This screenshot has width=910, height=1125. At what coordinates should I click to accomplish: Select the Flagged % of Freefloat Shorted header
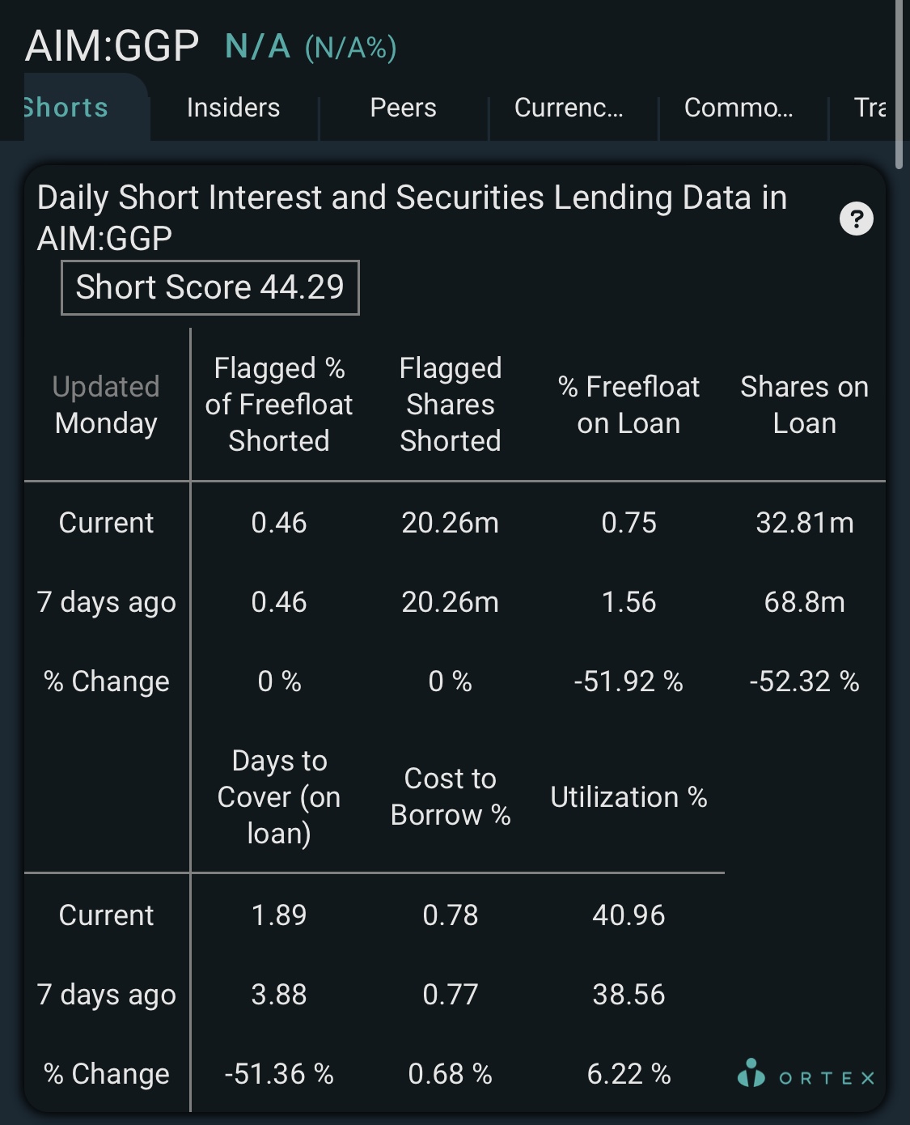point(279,405)
